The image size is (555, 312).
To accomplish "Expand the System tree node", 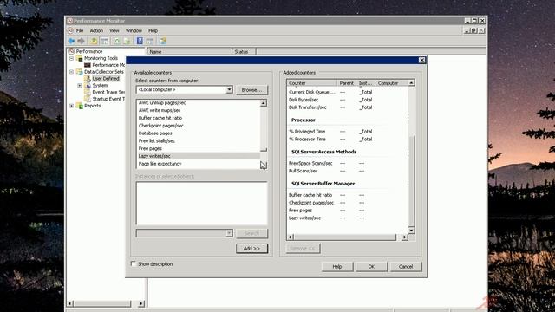I will click(80, 85).
